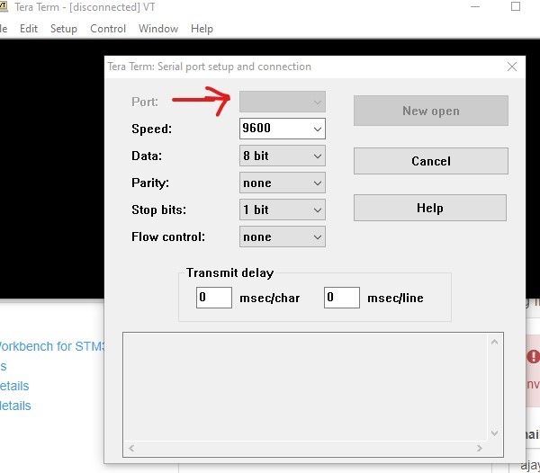Open the Setup menu
This screenshot has height=473, width=540.
click(64, 29)
